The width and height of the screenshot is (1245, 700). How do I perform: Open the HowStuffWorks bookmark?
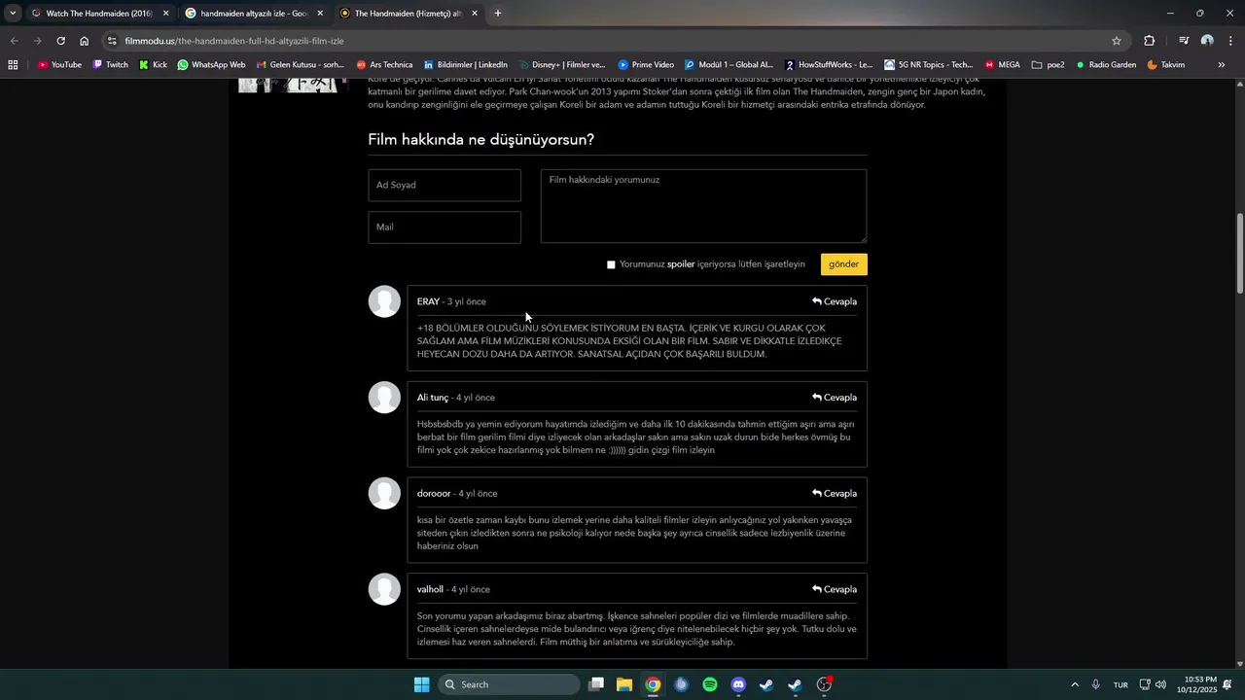click(x=829, y=65)
